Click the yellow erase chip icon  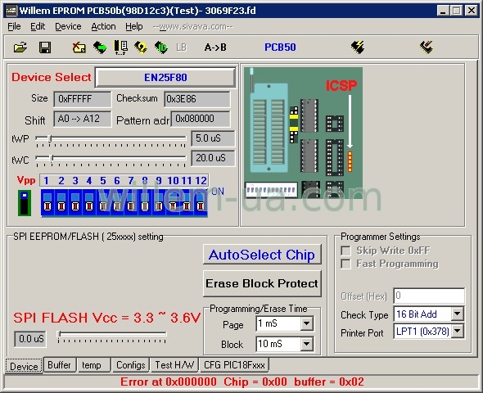point(141,47)
